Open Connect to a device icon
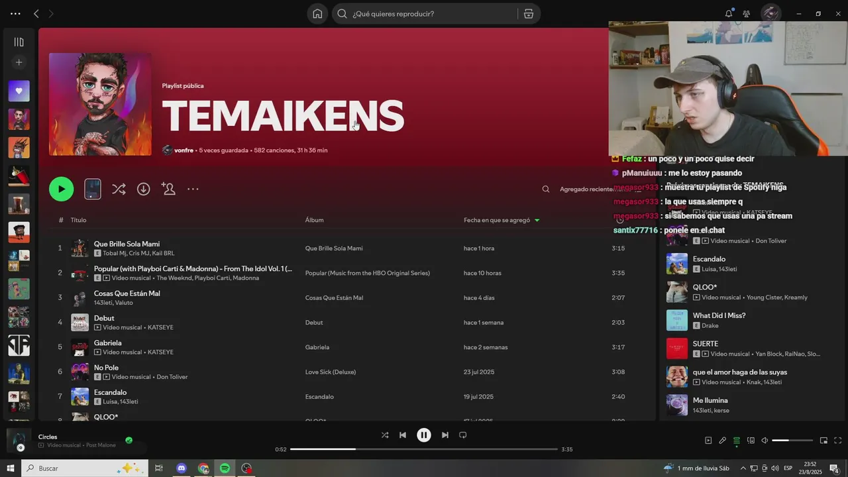This screenshot has width=848, height=477. 751,441
